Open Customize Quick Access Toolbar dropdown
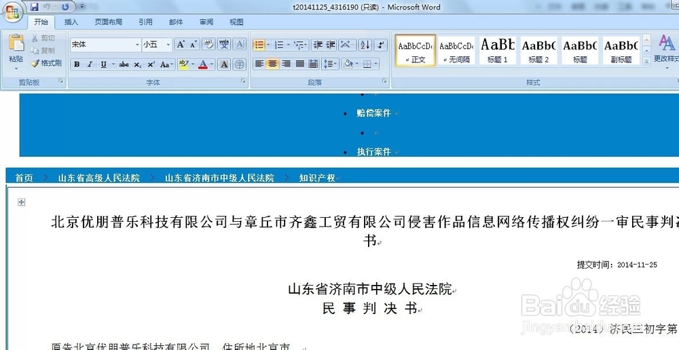 pyautogui.click(x=82, y=7)
